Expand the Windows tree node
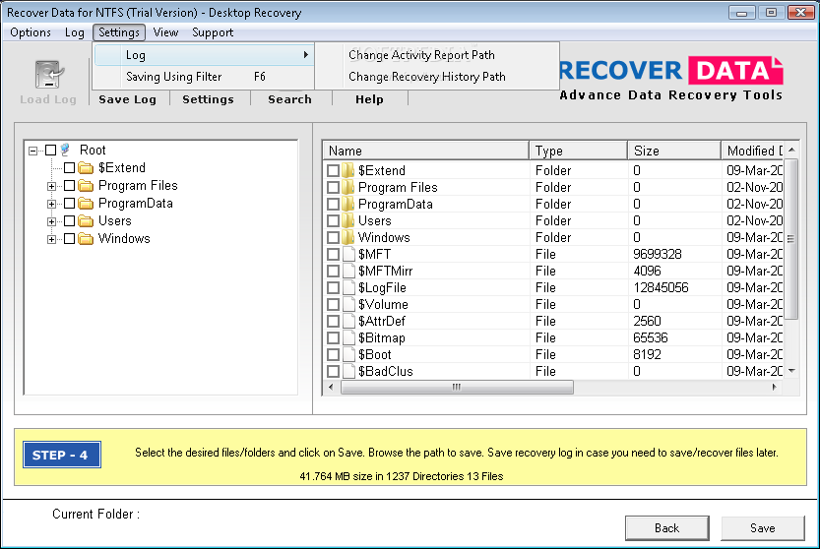Screen dimensions: 820x549 coord(51,240)
